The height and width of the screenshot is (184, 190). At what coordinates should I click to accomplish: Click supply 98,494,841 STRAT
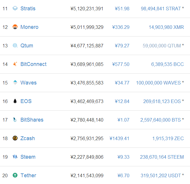click(161, 9)
